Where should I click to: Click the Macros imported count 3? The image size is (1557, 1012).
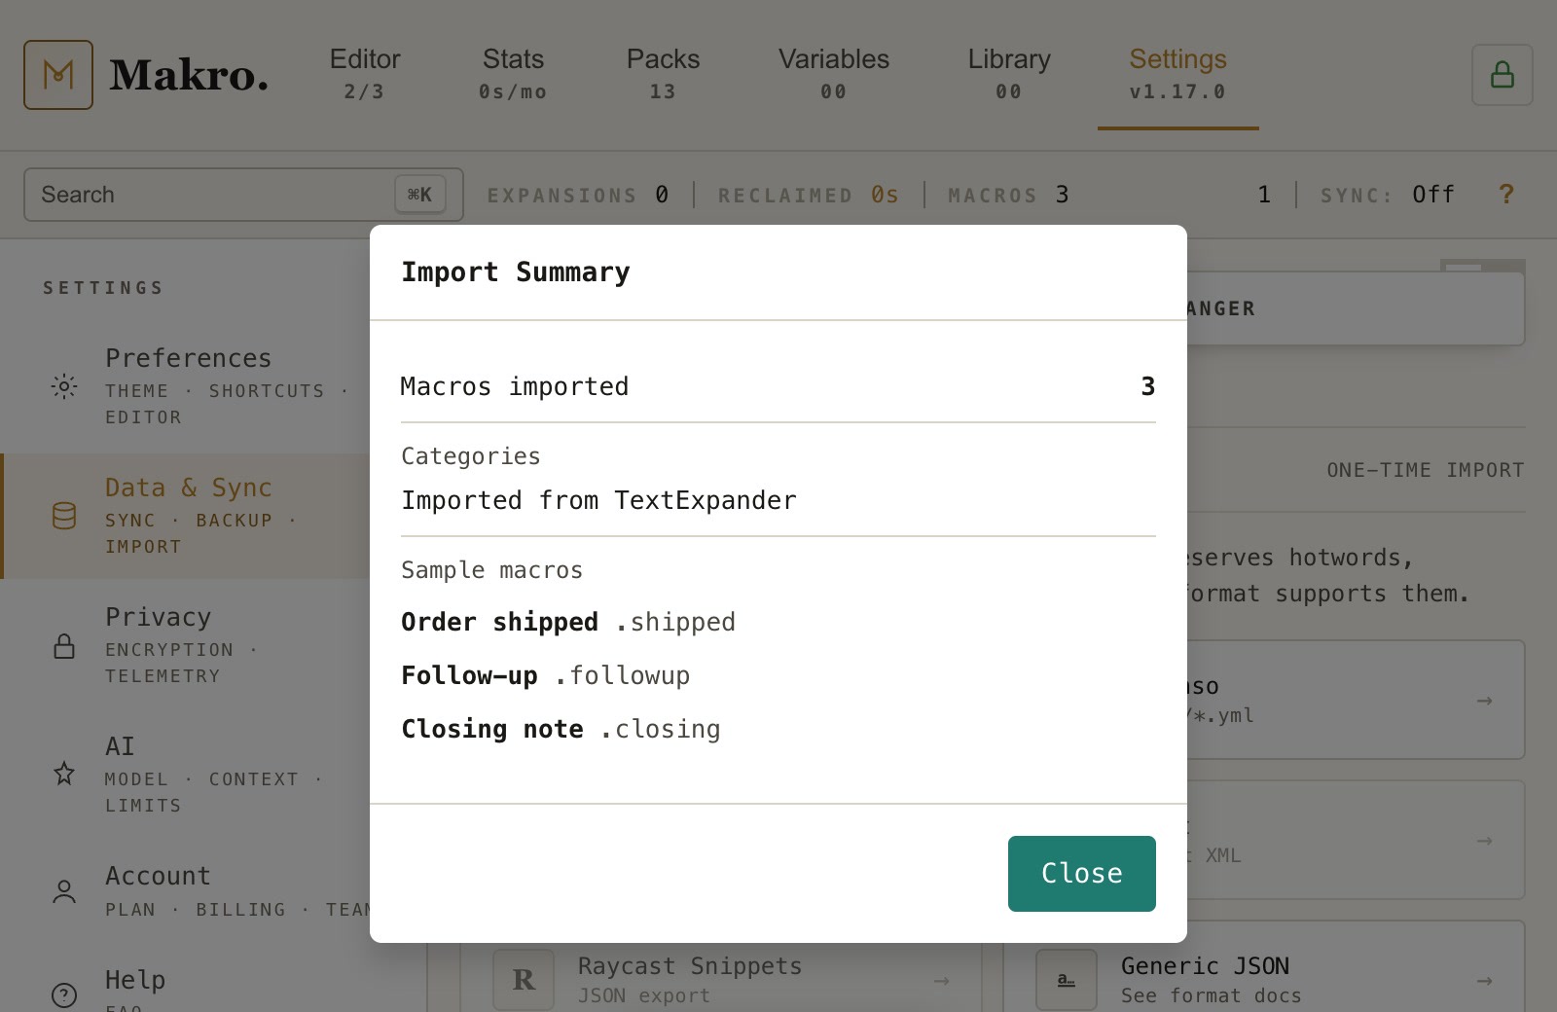pos(1148,386)
